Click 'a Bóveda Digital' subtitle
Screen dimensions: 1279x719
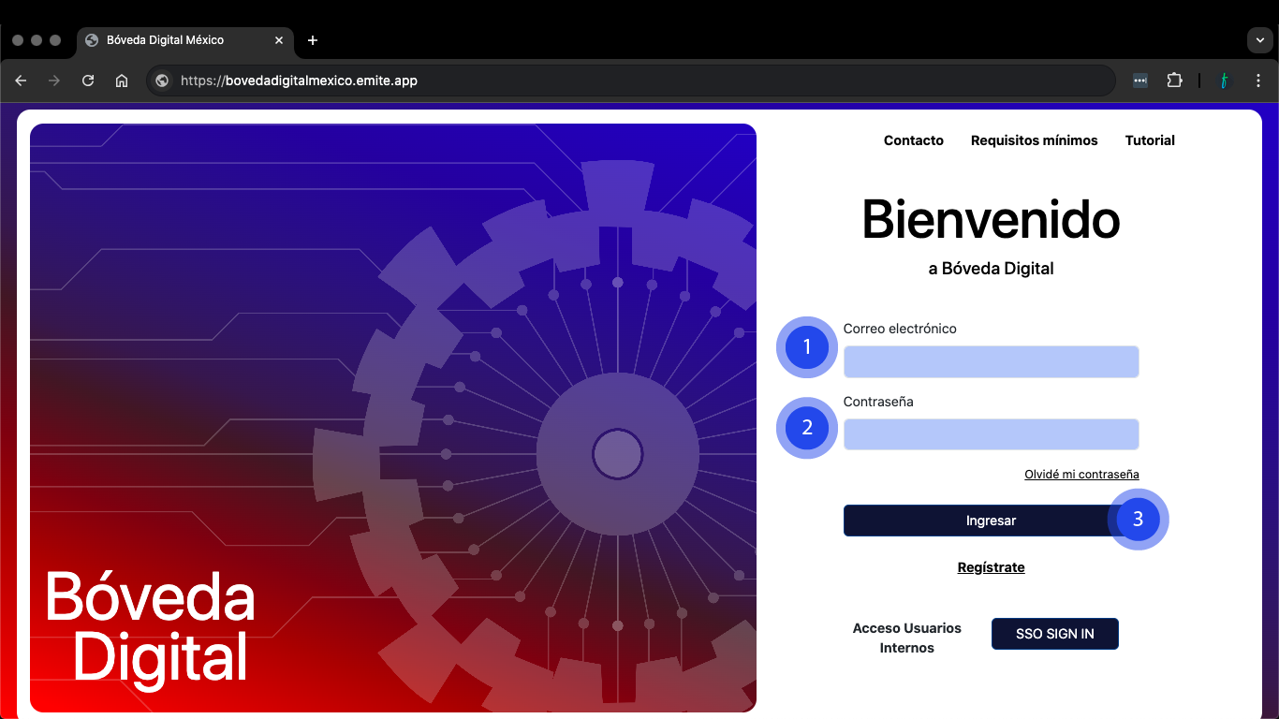[992, 269]
